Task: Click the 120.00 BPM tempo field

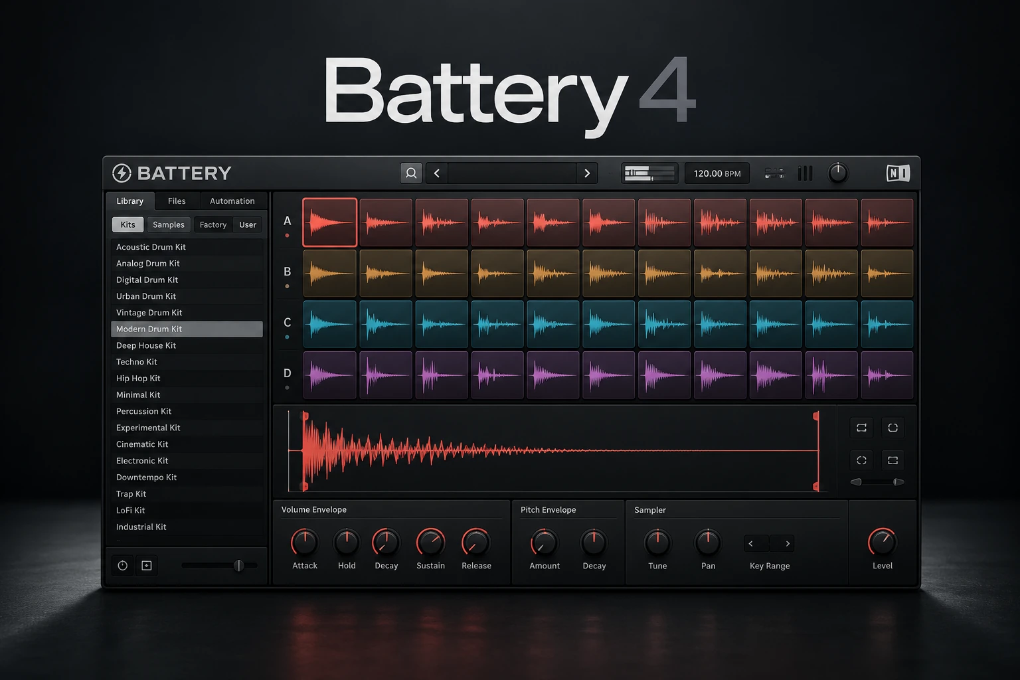Action: point(717,173)
